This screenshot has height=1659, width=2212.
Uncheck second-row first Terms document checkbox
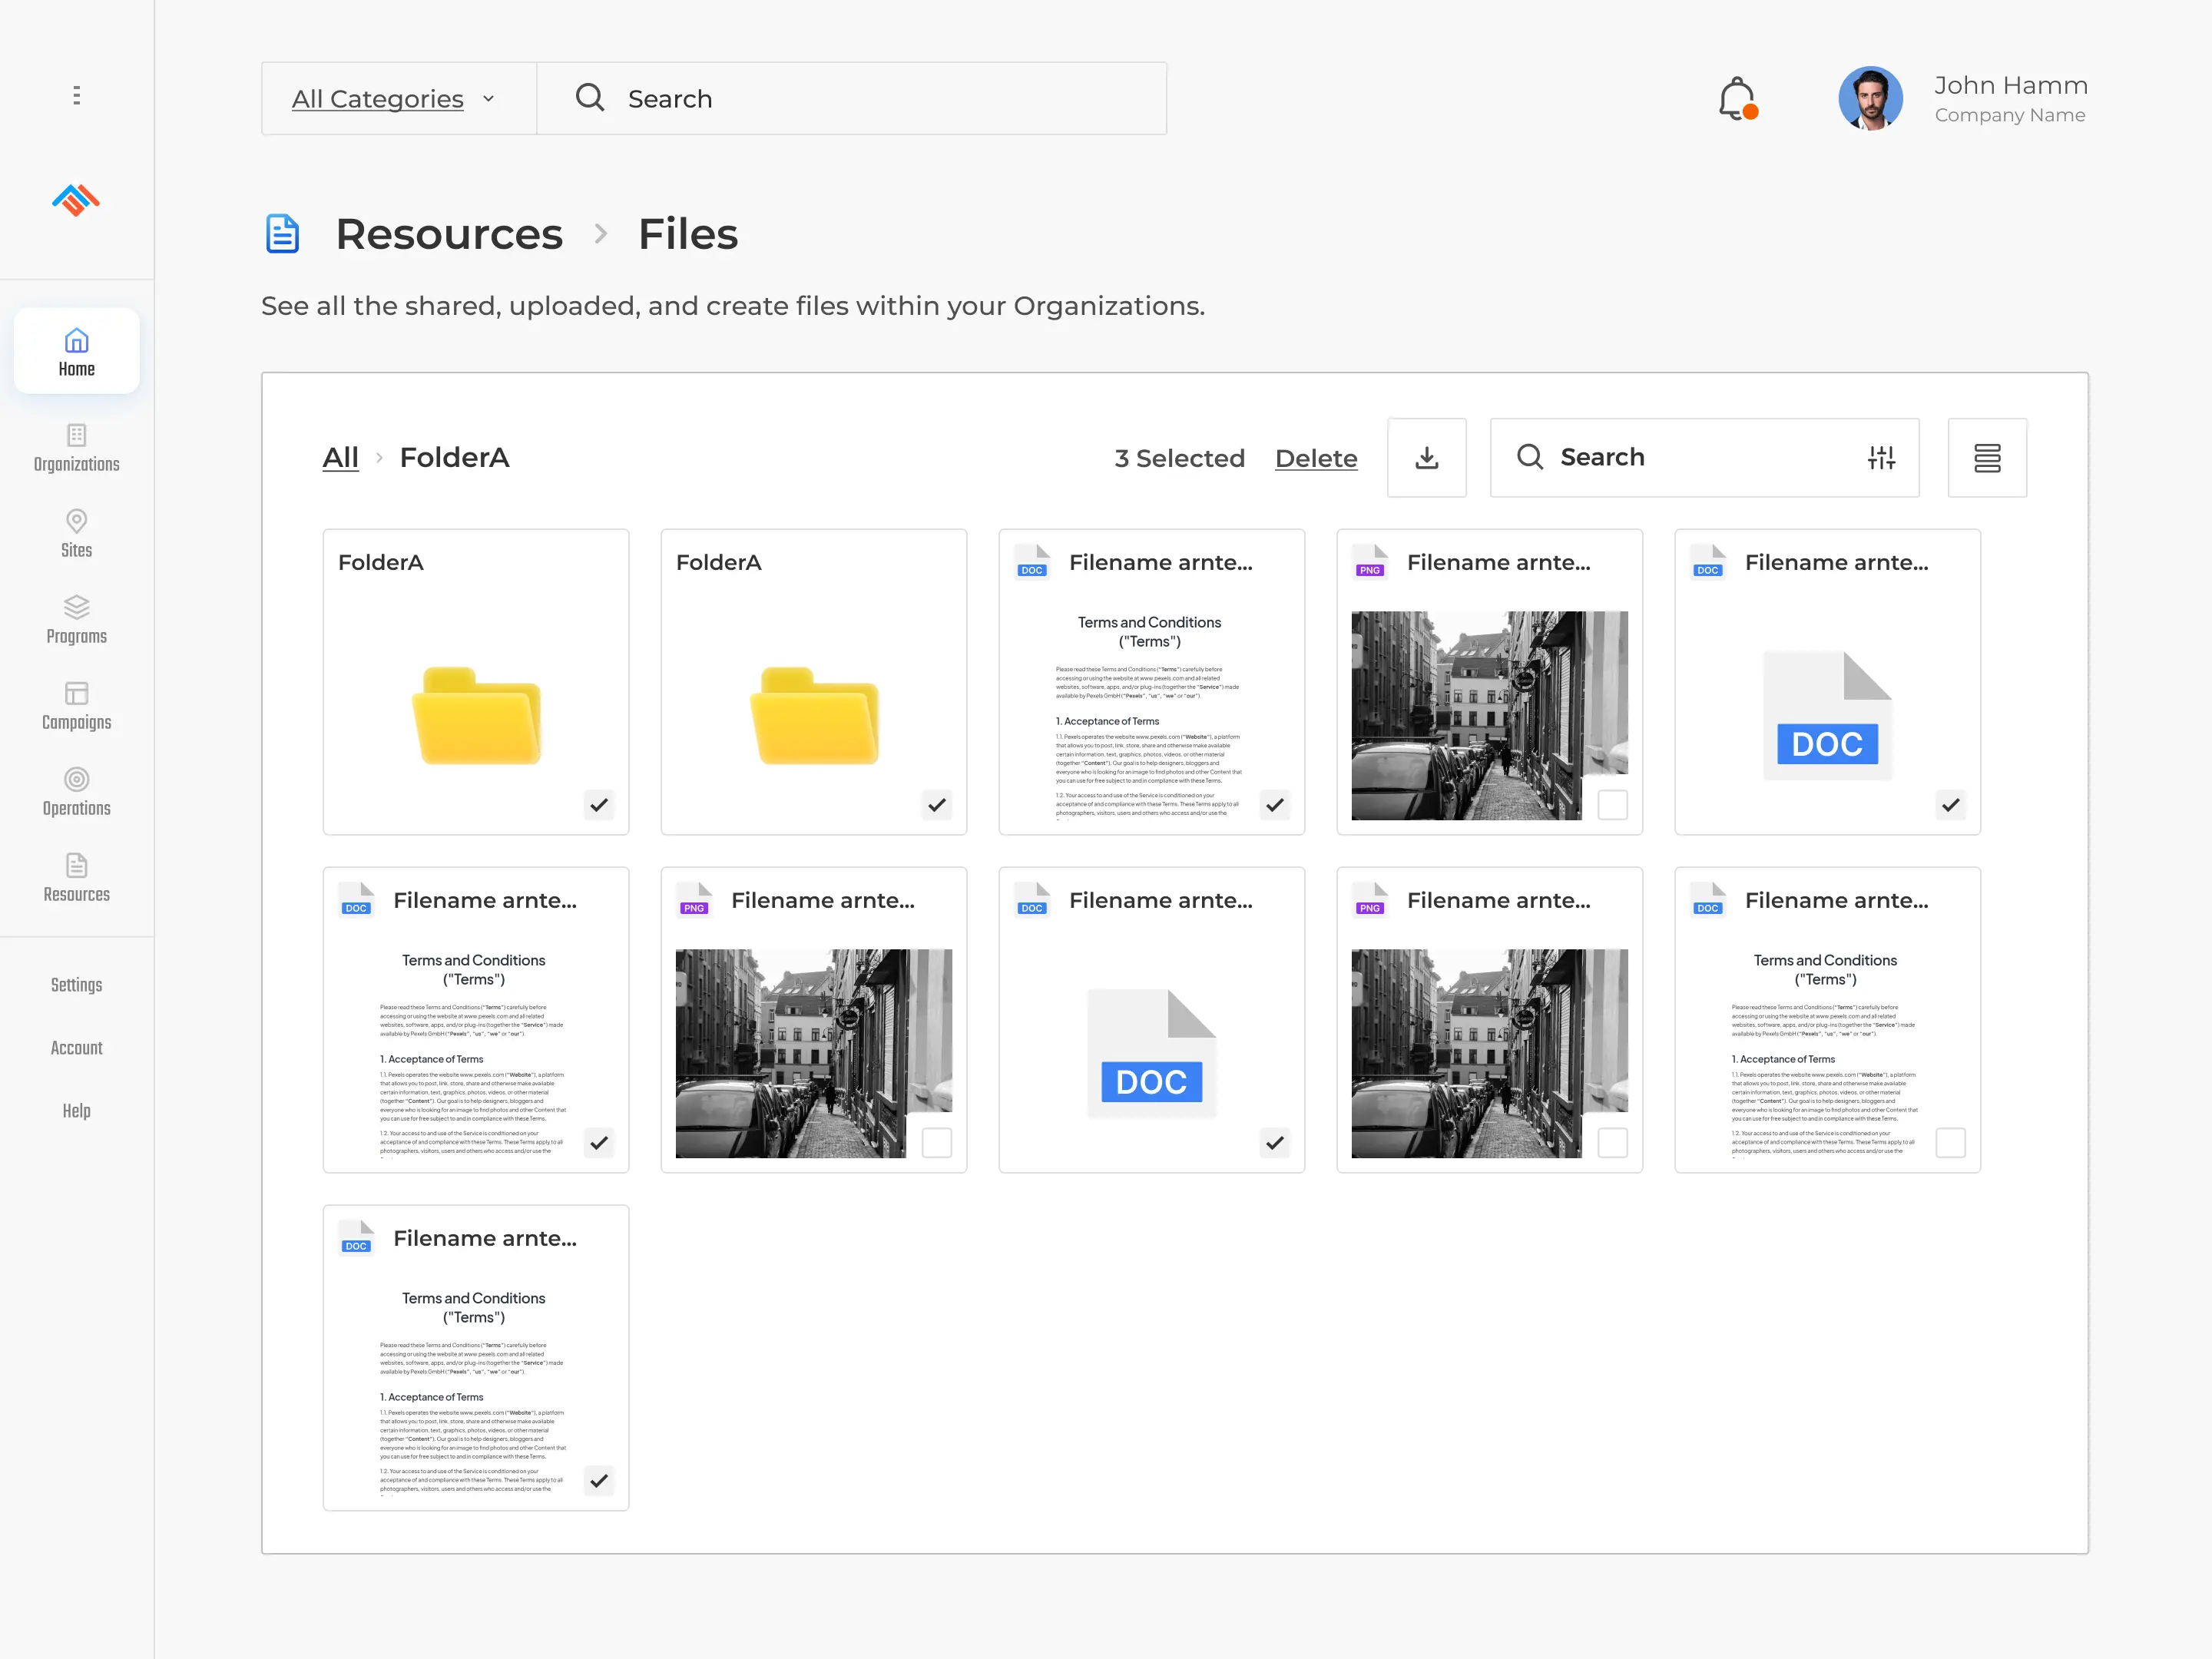[599, 1143]
